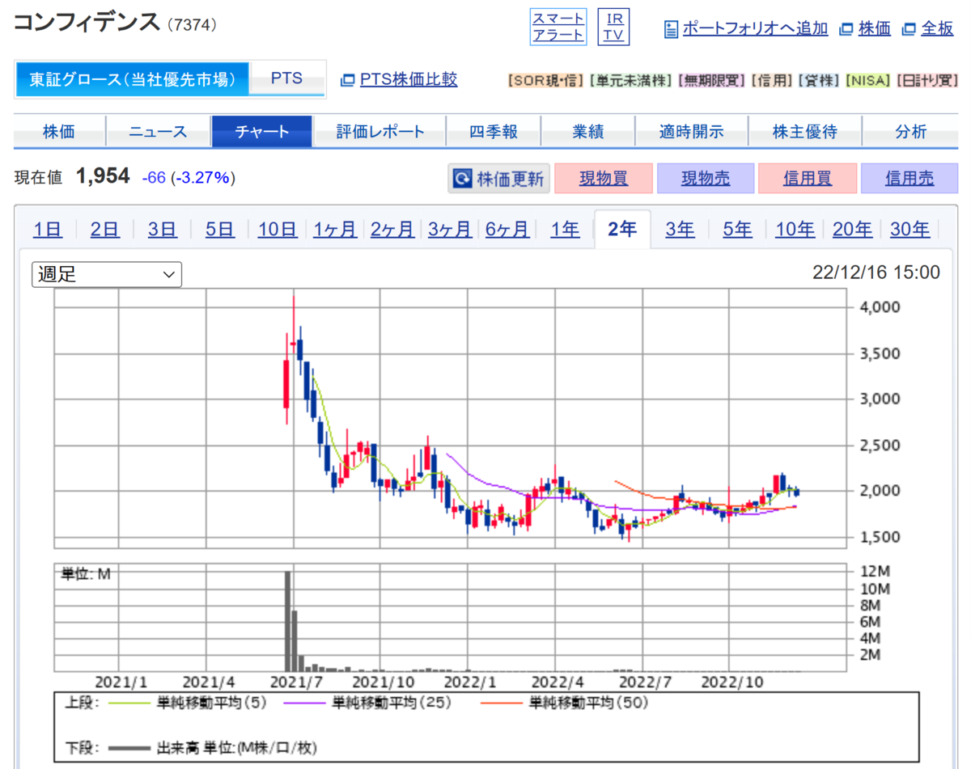Viewport: 971px width, 769px height.
Task: Open 四季報 tab
Action: [x=494, y=132]
